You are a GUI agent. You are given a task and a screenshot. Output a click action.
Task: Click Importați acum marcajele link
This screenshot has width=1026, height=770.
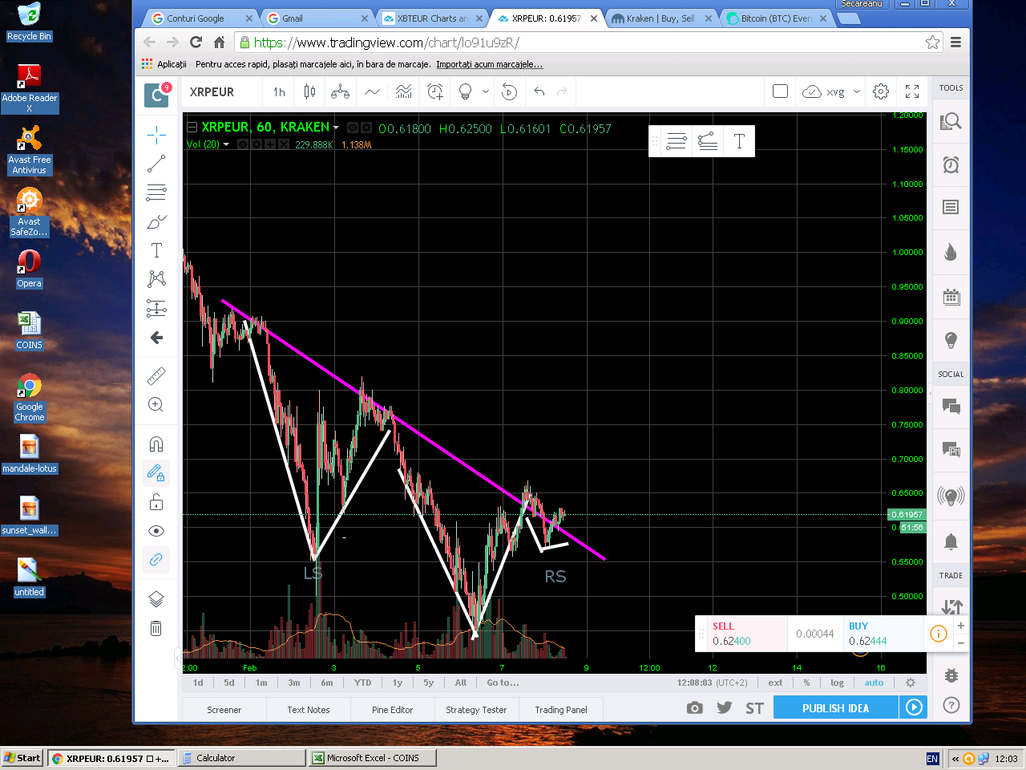click(x=489, y=64)
